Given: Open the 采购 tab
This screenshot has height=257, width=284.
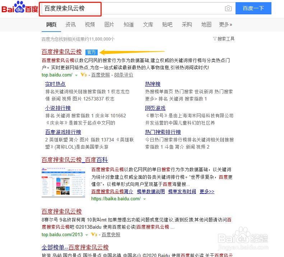Looking at the screenshot, I should 187,24.
